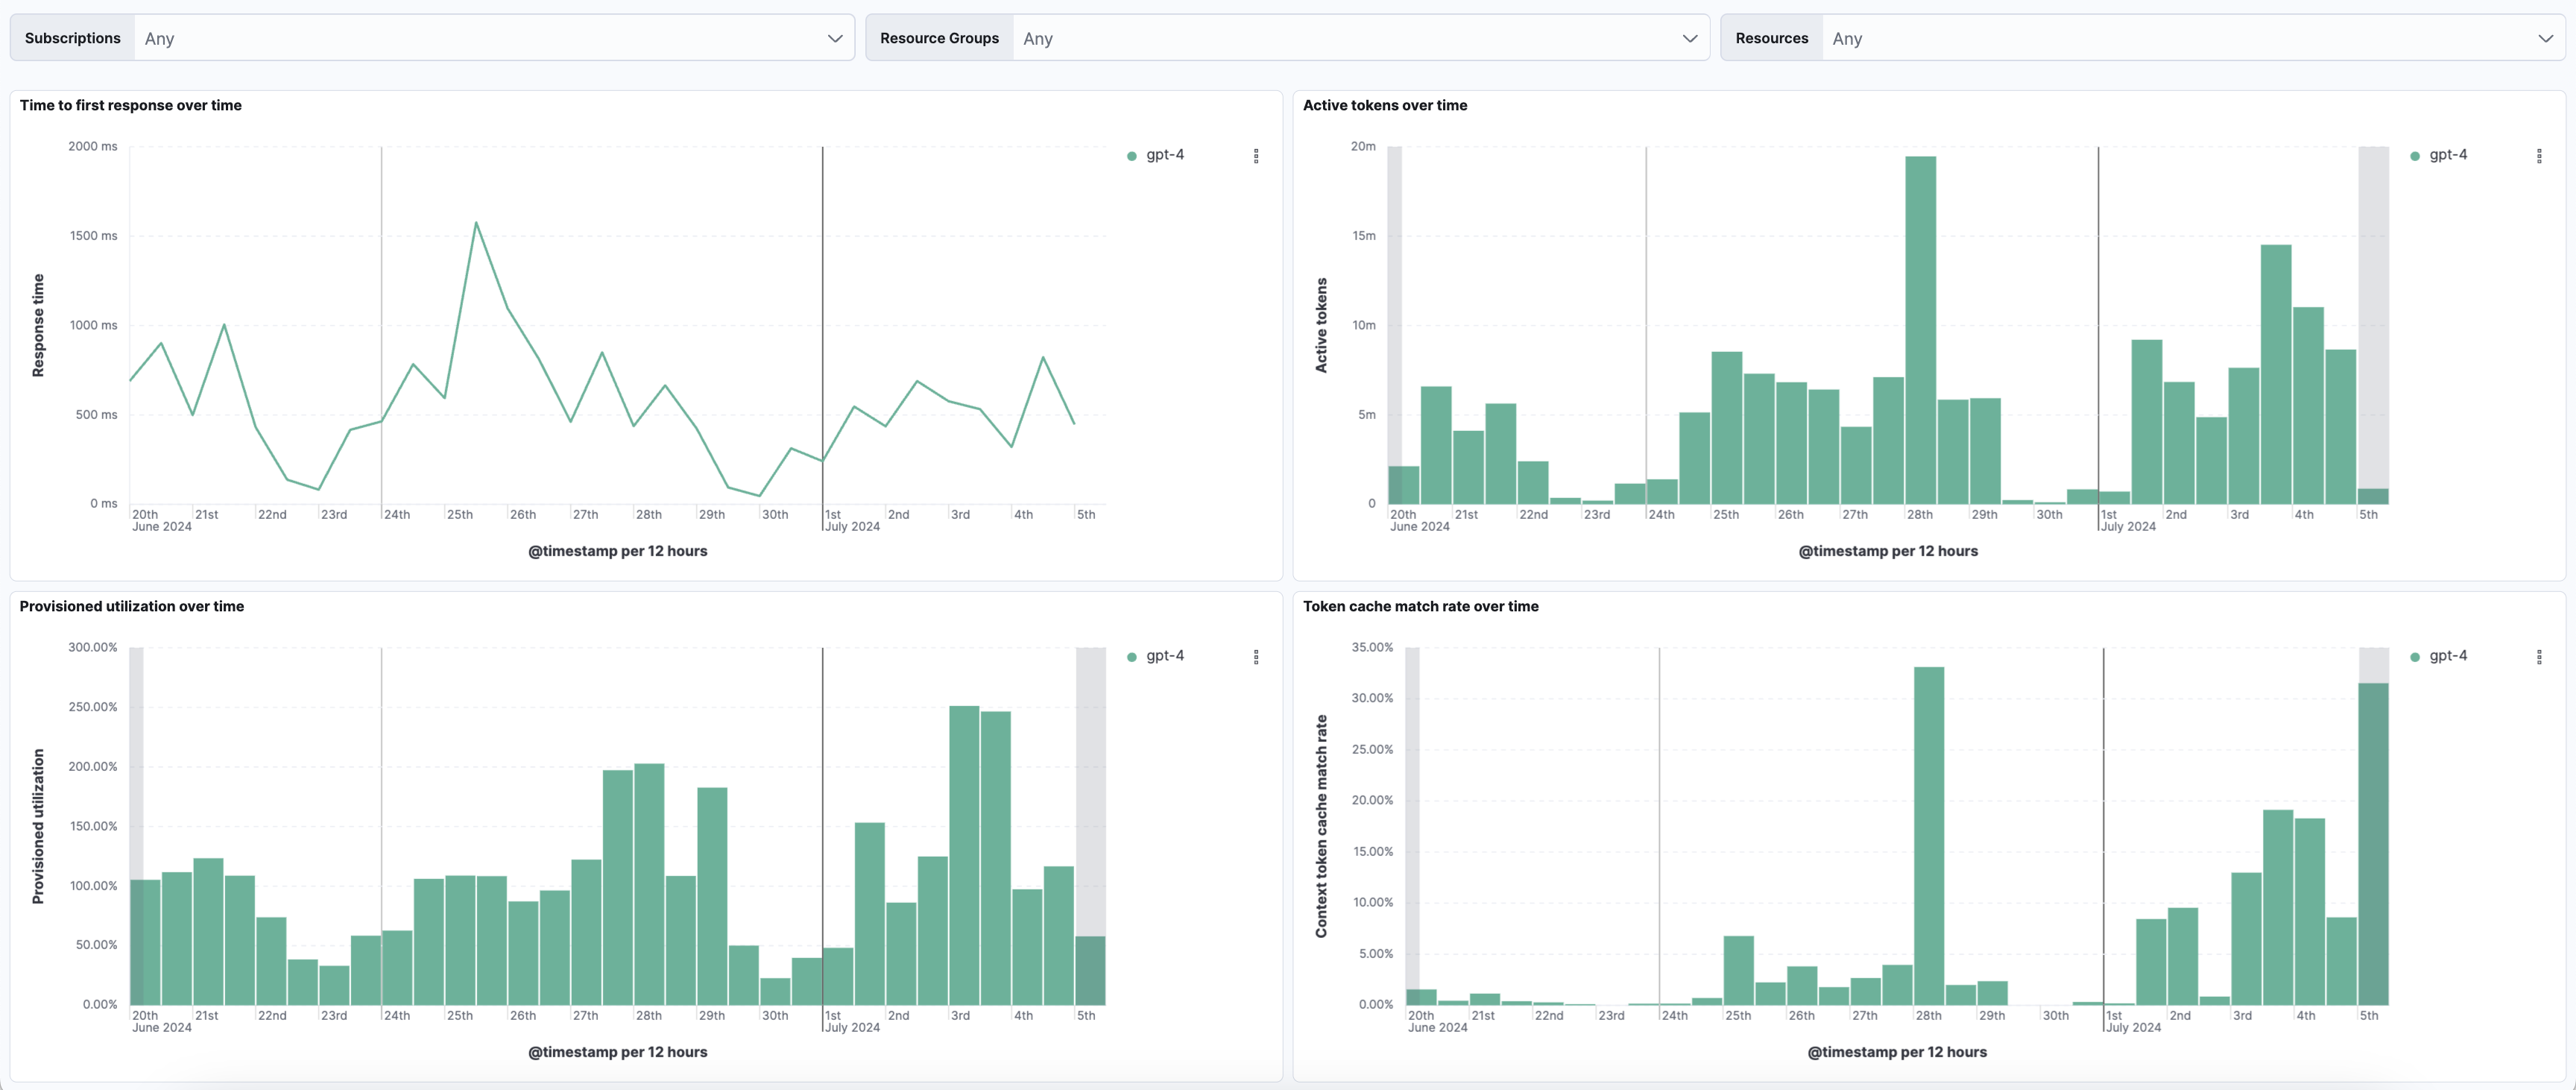Screen dimensions: 2576x1090
Task: Click gpt-4 legend dot in Time to first response
Action: tap(1132, 156)
